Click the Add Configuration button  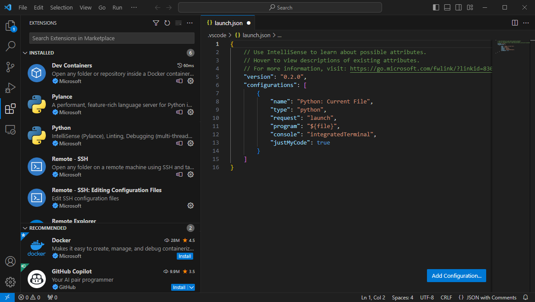(x=456, y=276)
